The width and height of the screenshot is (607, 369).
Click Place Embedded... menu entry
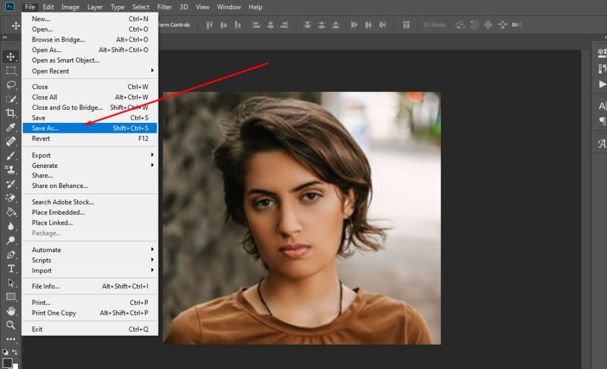point(58,212)
